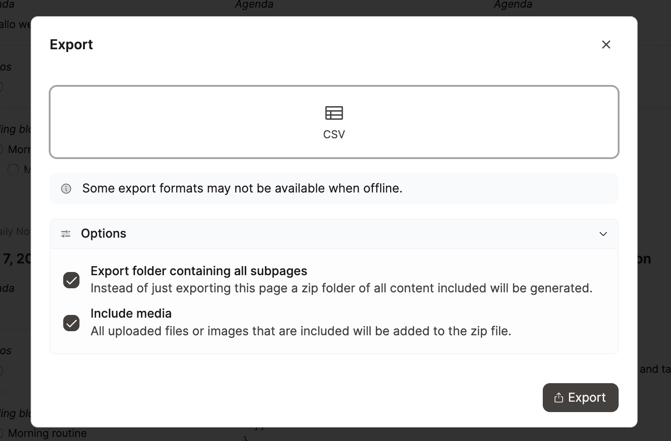Collapse Options using the chevron arrow
This screenshot has width=671, height=441.
603,234
